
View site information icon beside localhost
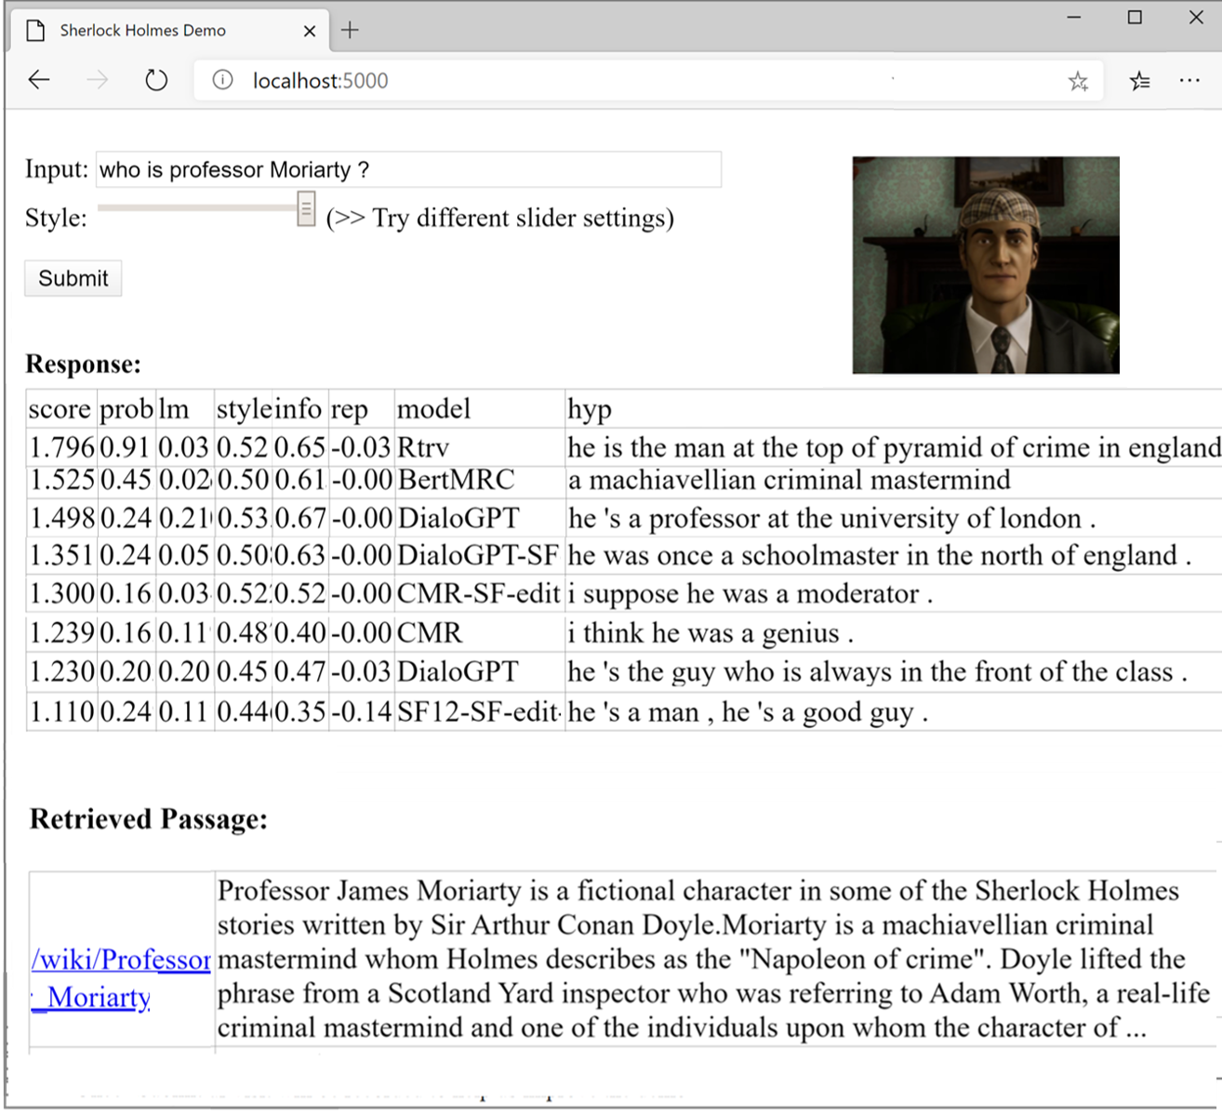click(222, 80)
